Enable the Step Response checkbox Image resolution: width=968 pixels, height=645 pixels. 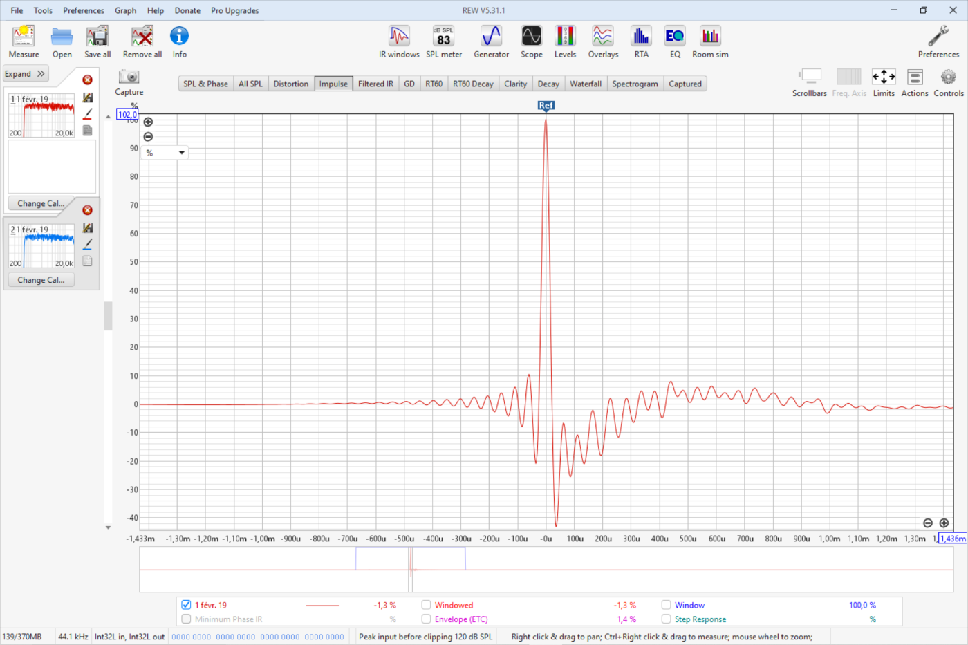tap(667, 619)
